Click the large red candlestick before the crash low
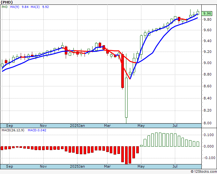 (x=123, y=71)
